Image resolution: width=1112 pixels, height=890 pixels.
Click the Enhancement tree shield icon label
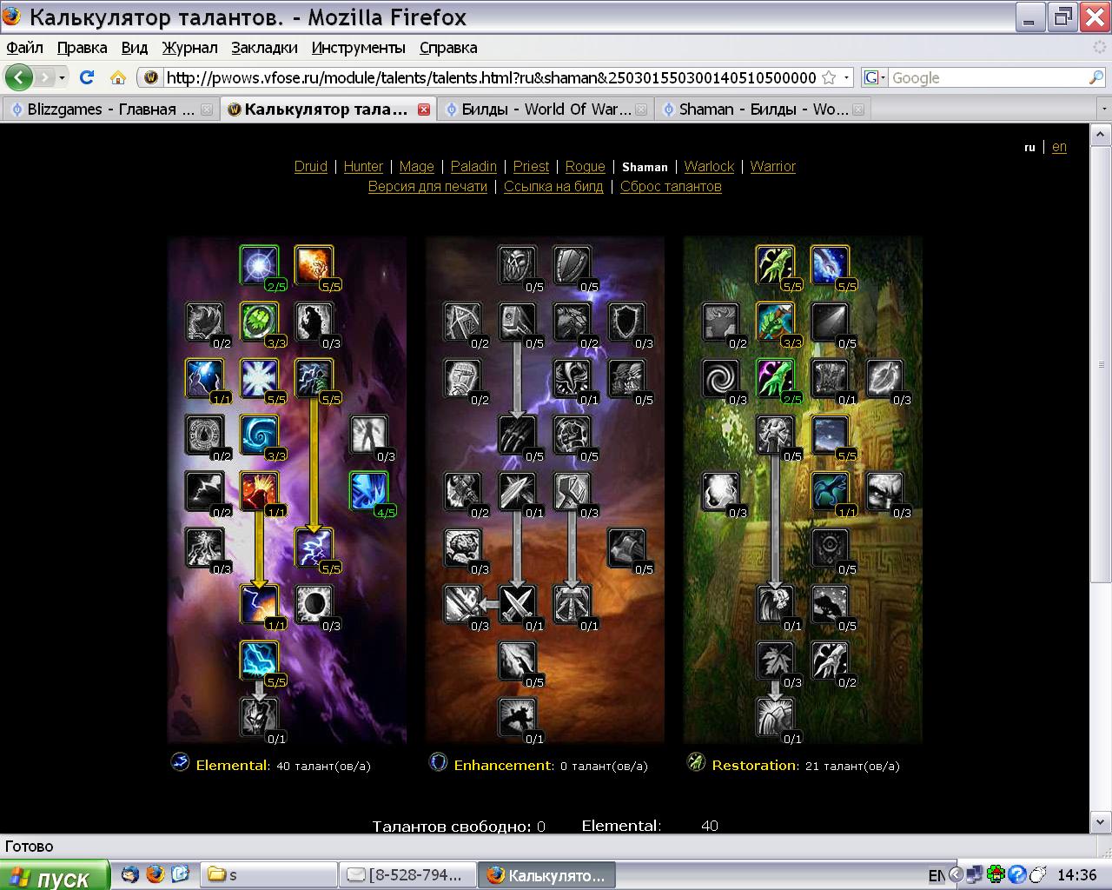(x=439, y=763)
